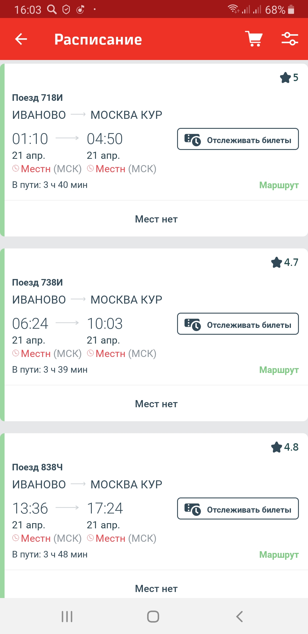308x634 pixels.
Task: Open the filter settings icon
Action: tap(289, 39)
